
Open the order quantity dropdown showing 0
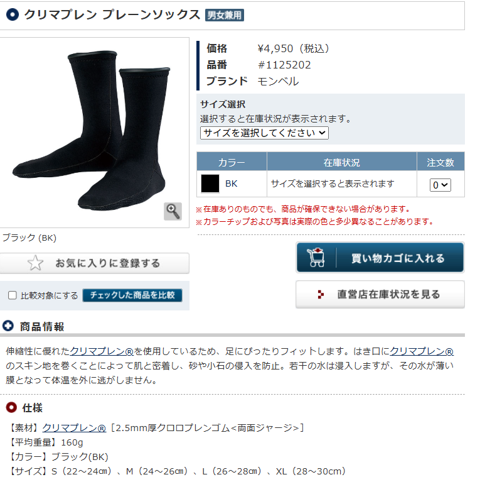point(440,185)
